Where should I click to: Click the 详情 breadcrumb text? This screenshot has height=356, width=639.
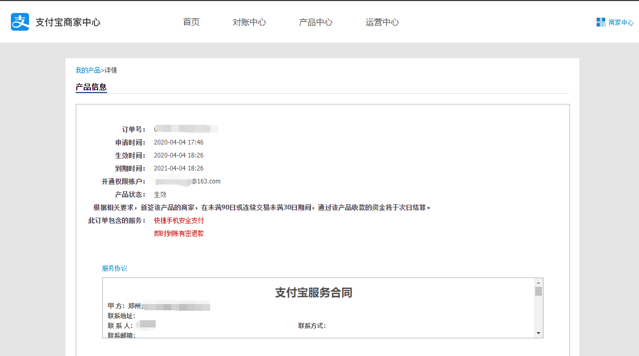click(111, 70)
